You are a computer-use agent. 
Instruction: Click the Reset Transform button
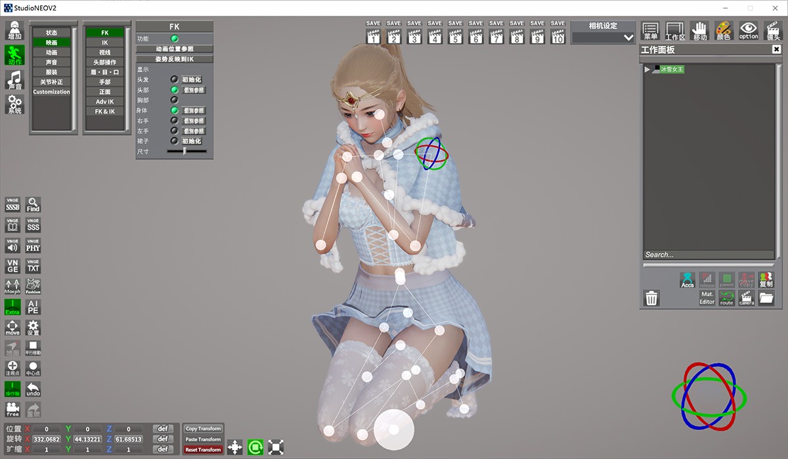[x=203, y=450]
